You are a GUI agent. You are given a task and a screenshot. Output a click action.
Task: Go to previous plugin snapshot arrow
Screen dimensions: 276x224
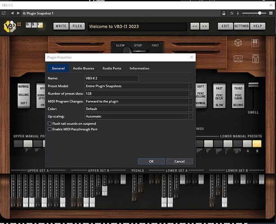coord(12,13)
